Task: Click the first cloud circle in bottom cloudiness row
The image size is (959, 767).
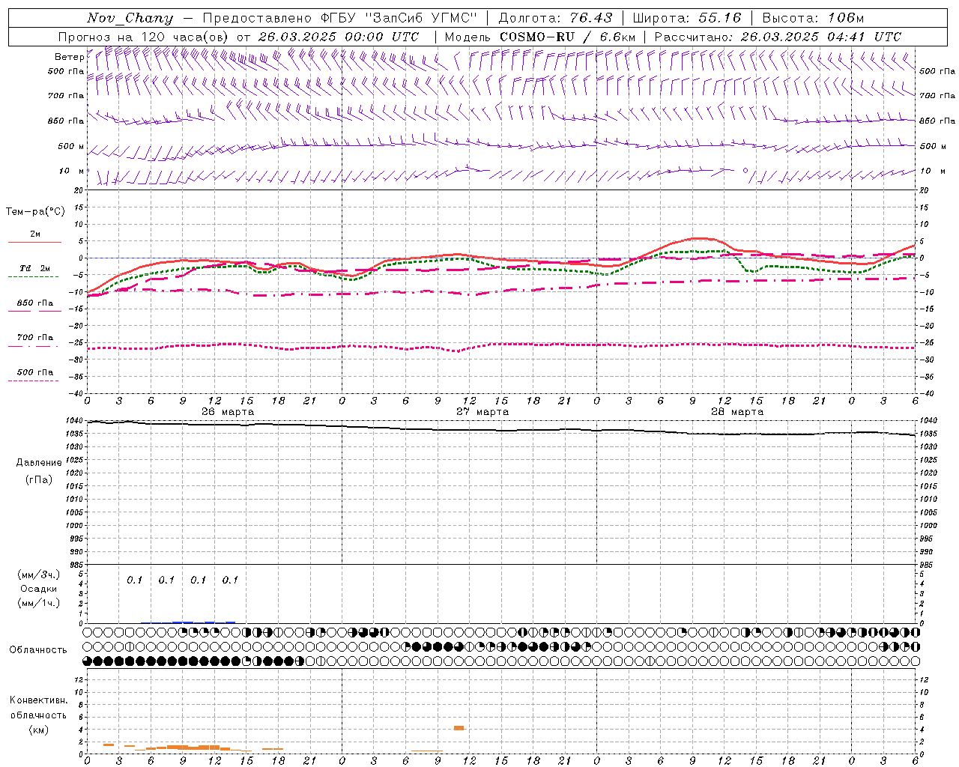Action: (88, 661)
